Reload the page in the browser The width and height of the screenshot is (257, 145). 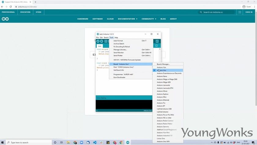(11, 7)
